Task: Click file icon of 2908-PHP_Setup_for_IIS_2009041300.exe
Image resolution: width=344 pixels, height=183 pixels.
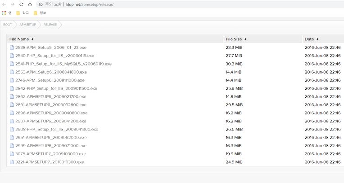Action: [12, 129]
